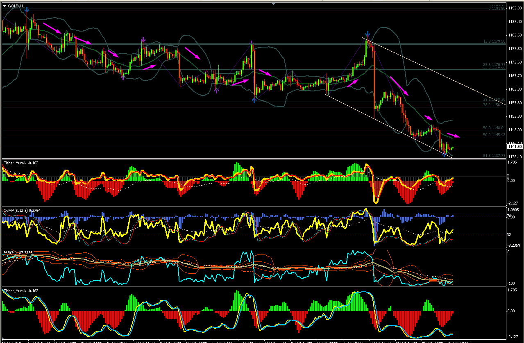Click the Fibonacci level label 38.2 1158.30

(494, 100)
